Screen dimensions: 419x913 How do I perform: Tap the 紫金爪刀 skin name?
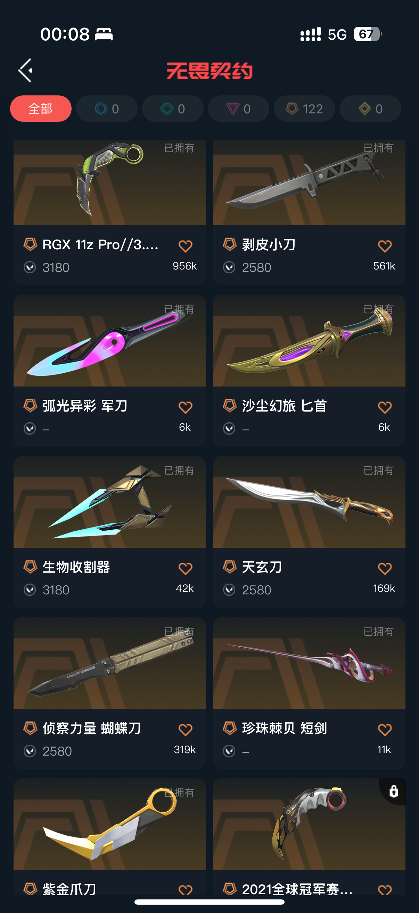tap(69, 889)
